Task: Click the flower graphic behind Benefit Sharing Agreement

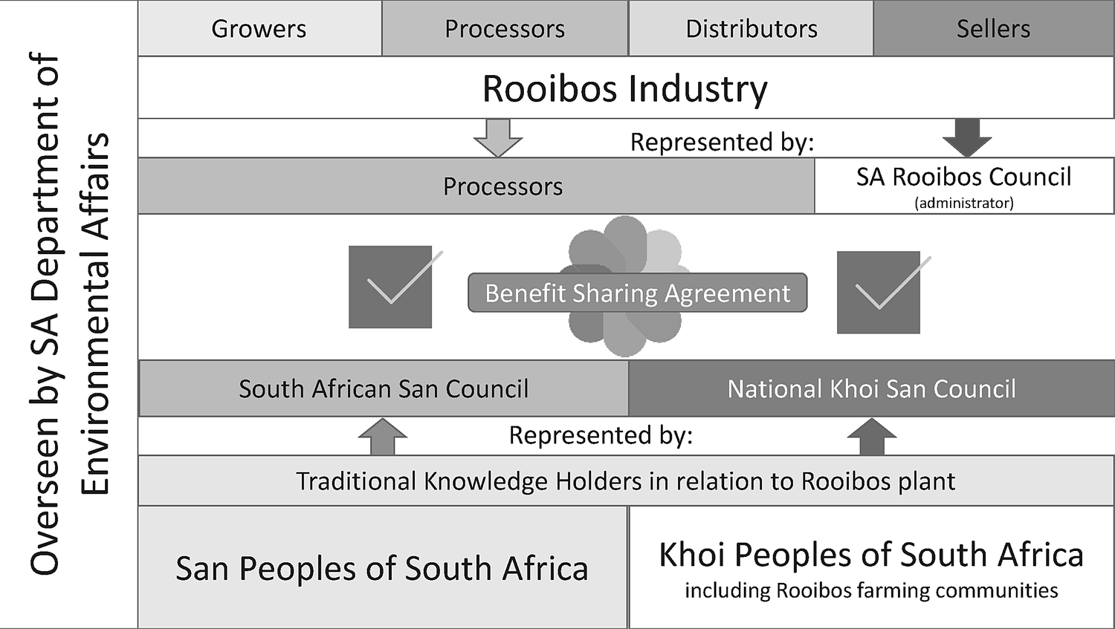Action: click(x=624, y=245)
